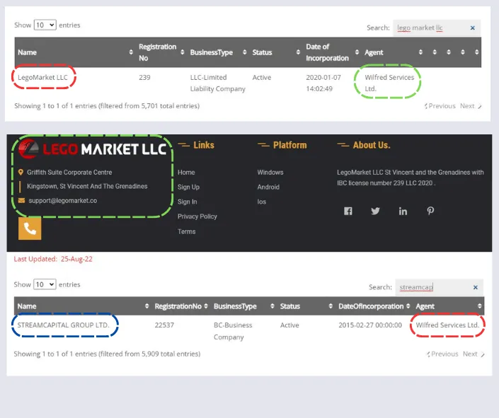This screenshot has width=499, height=418.
Task: Open lower table Show entries dropdown
Action: (x=45, y=284)
